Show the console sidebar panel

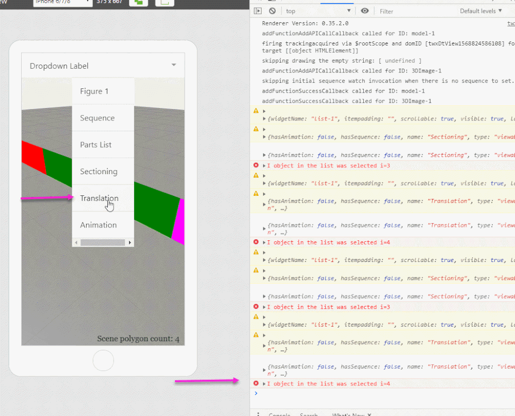(x=258, y=11)
